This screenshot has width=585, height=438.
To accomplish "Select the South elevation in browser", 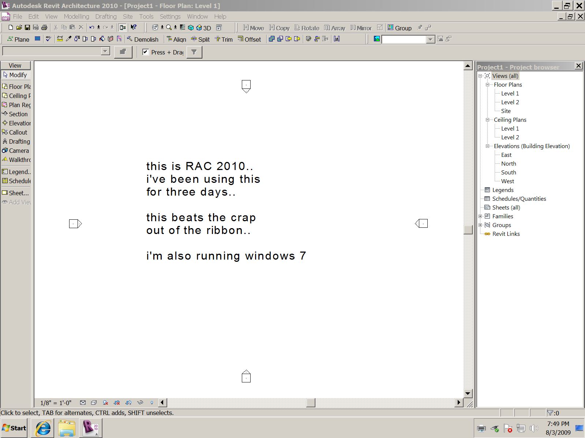I will tap(509, 172).
